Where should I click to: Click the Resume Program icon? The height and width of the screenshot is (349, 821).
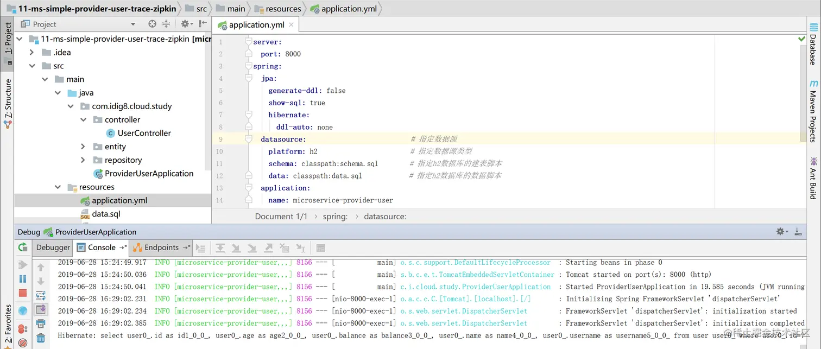point(23,265)
